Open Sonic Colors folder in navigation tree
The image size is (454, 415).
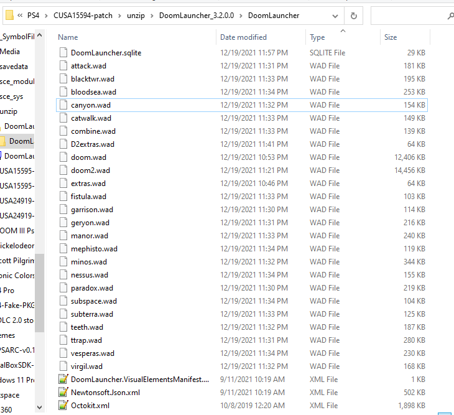[x=17, y=276]
